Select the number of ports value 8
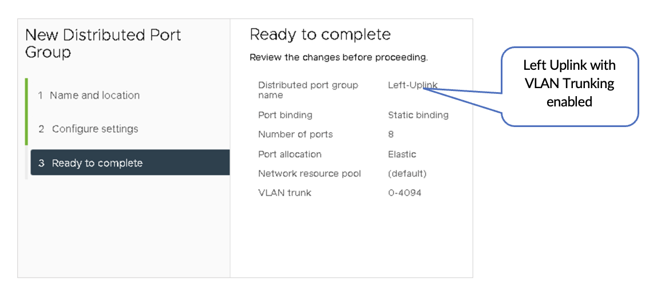The image size is (657, 301). pos(391,134)
